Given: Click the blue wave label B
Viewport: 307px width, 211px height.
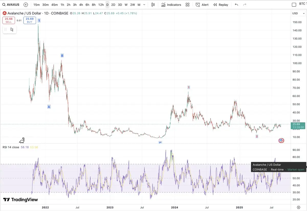Looking at the screenshot, I should 62,55.
